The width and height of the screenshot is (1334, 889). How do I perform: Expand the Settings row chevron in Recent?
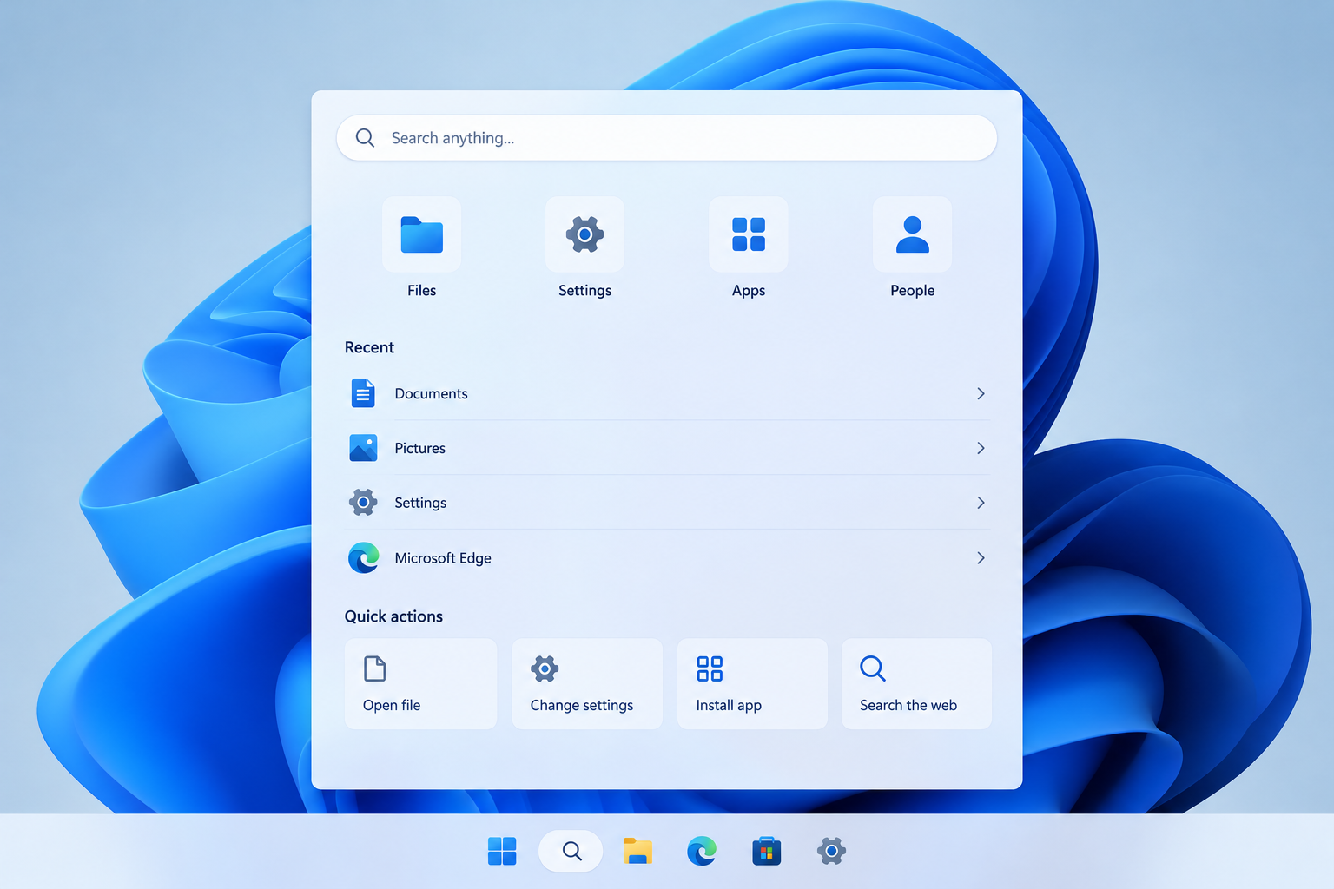pos(981,503)
